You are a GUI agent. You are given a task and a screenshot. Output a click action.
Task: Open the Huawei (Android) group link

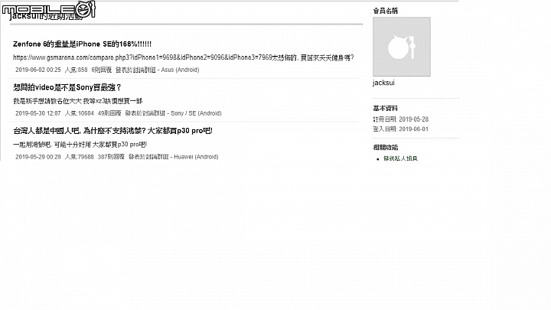pyautogui.click(x=196, y=157)
